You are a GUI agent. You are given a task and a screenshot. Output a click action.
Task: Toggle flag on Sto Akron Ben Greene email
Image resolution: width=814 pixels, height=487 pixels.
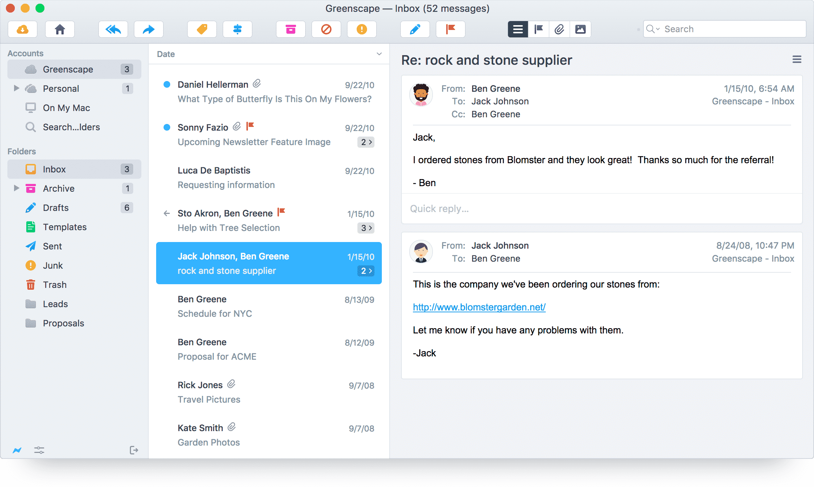click(x=282, y=213)
